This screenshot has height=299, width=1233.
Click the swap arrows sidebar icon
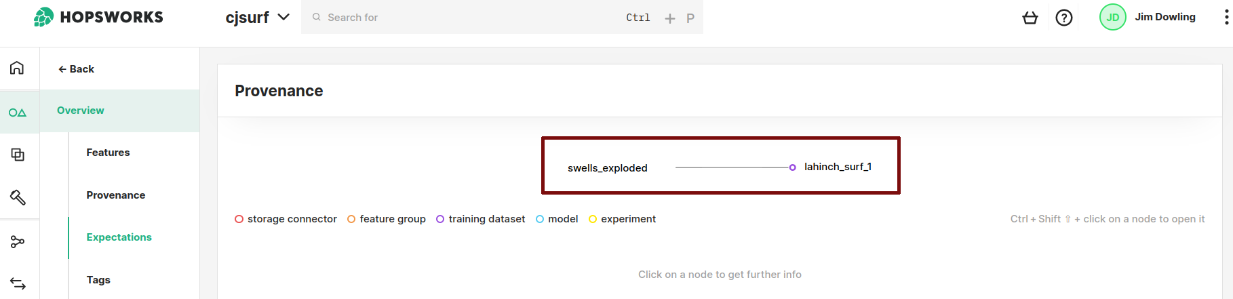click(x=18, y=283)
